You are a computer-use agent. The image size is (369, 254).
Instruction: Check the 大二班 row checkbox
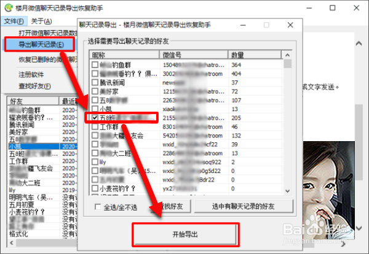pyautogui.click(x=95, y=153)
